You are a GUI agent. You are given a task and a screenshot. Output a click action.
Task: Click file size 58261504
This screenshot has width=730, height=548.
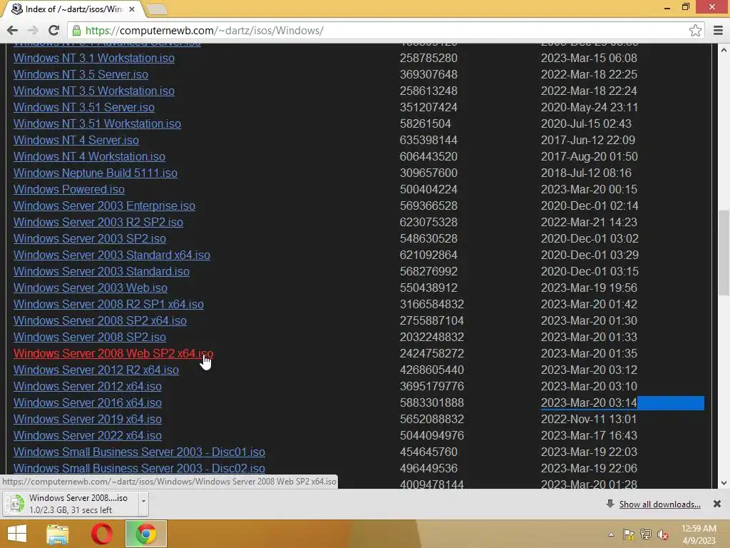click(425, 124)
